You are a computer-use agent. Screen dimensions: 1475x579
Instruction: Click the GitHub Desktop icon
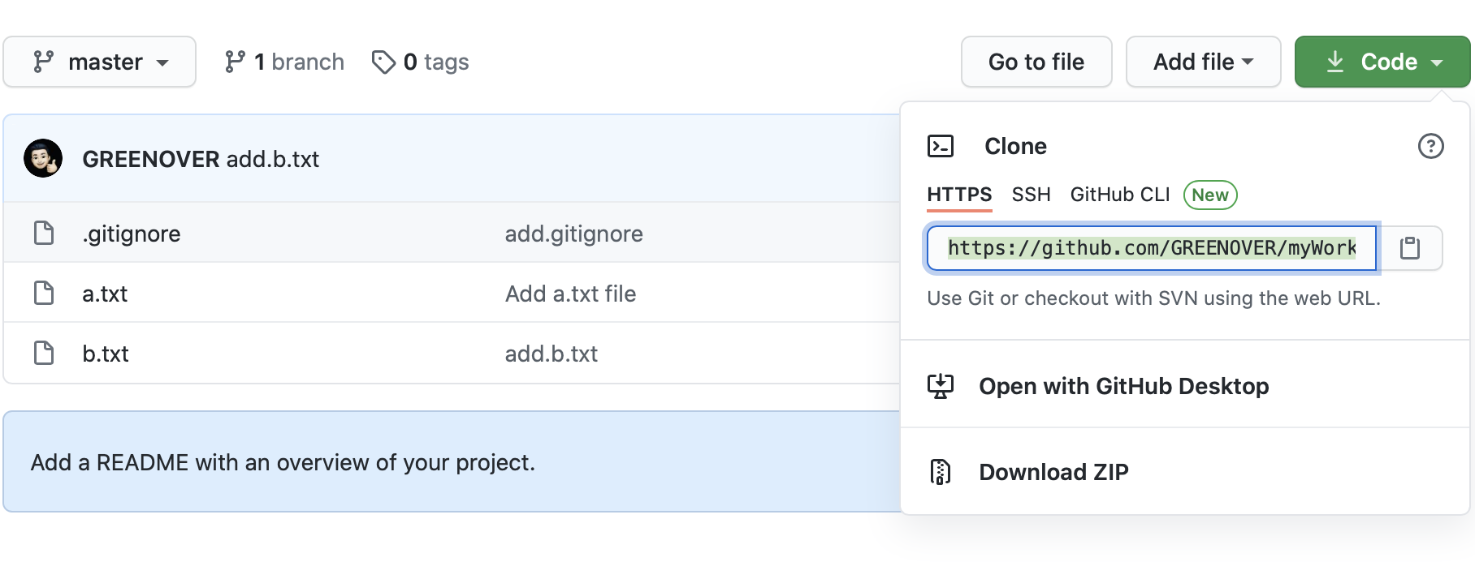(x=941, y=386)
